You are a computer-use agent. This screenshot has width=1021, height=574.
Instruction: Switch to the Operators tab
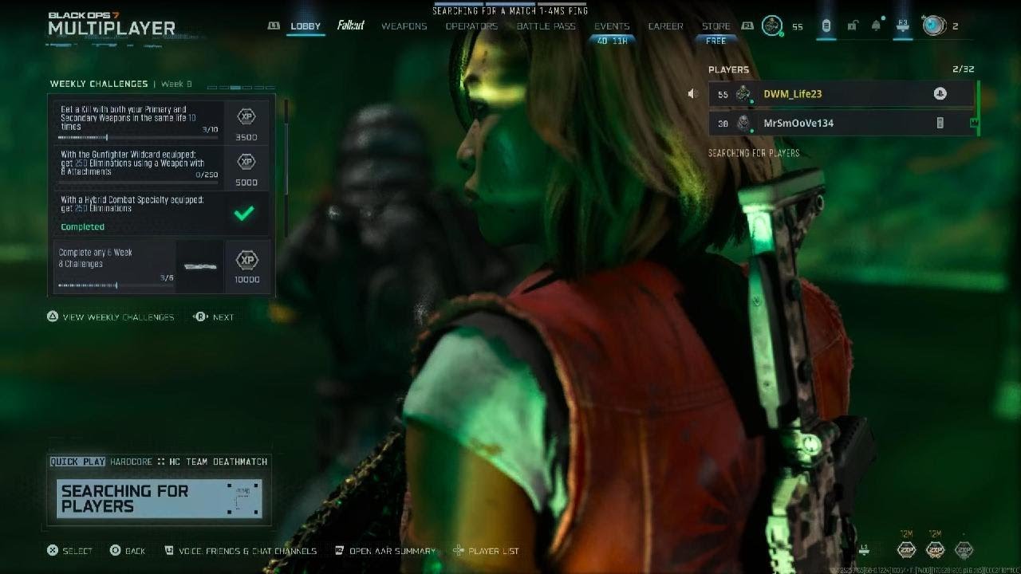tap(471, 26)
